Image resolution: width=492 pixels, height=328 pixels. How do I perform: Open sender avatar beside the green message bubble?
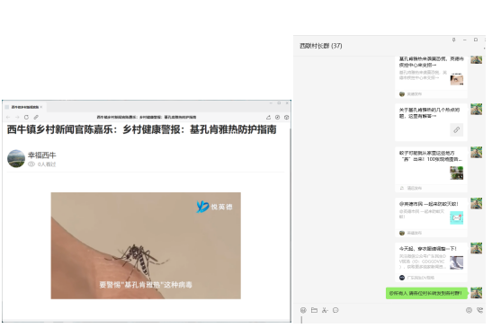477,293
